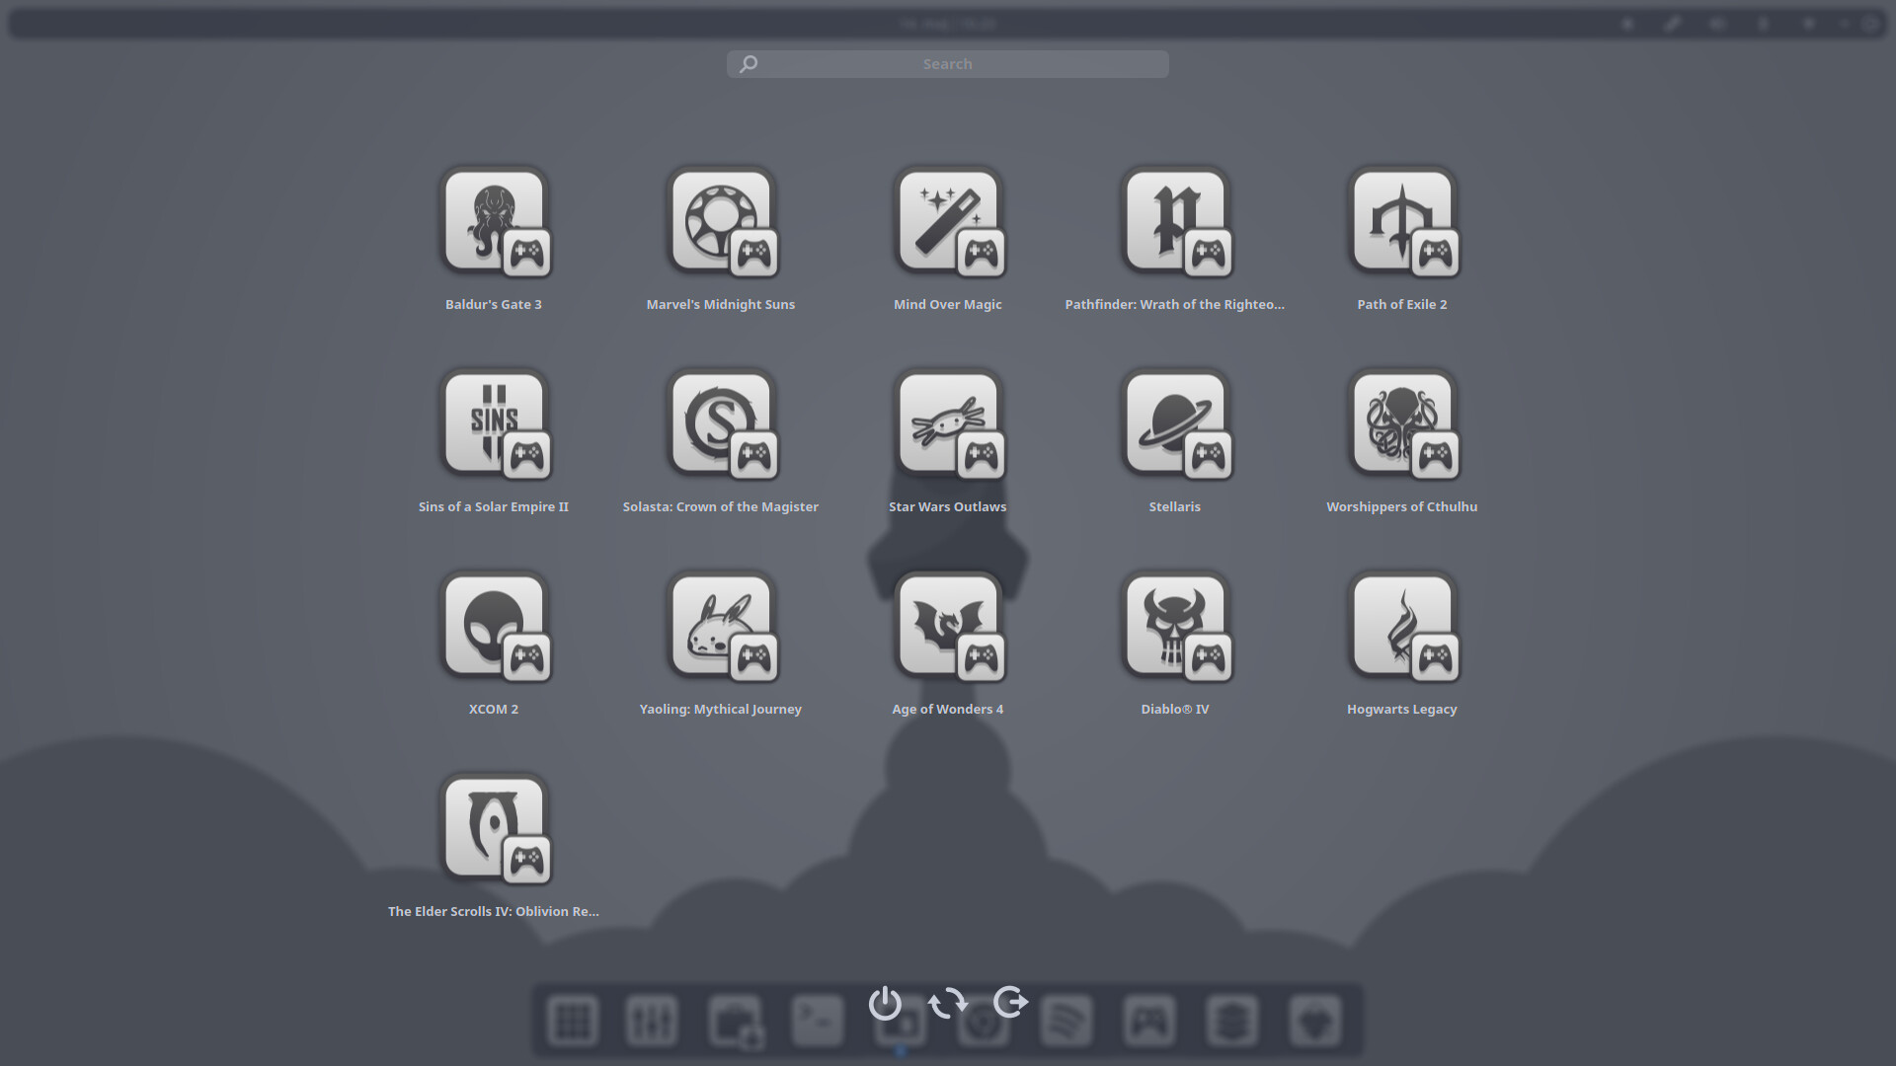Screen dimensions: 1896x1066
Task: Click the Stellaris ringed planet icon
Action: coord(1176,424)
